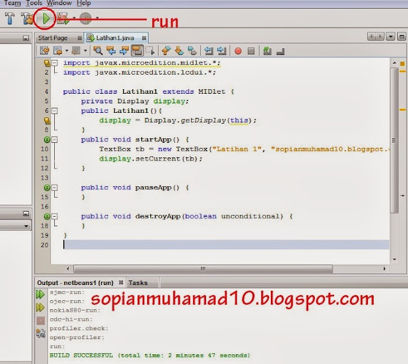Image resolution: width=408 pixels, height=364 pixels.
Task: Close the Start Page tab
Action: (80, 38)
